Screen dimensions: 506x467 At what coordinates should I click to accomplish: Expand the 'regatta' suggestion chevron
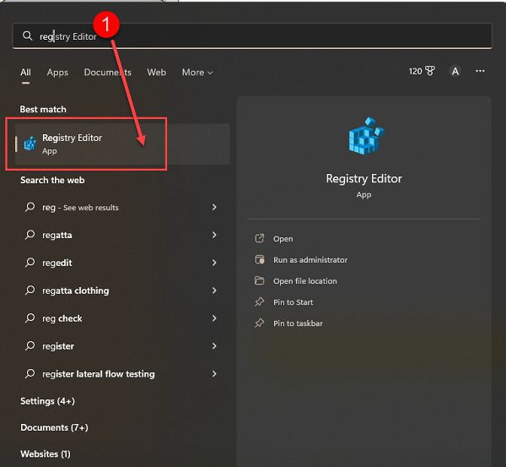tap(214, 235)
